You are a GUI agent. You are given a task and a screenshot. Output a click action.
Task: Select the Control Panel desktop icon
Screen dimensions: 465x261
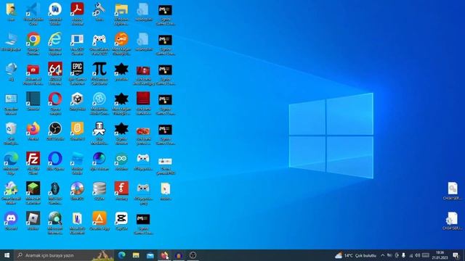pos(11,103)
